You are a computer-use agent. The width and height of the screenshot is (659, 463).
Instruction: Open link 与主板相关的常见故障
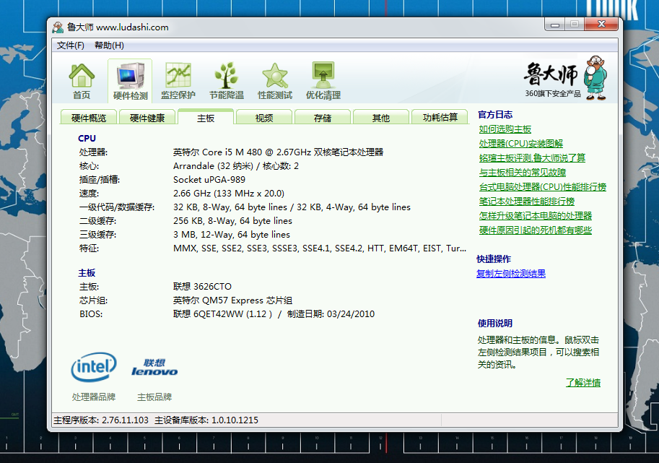click(x=523, y=173)
